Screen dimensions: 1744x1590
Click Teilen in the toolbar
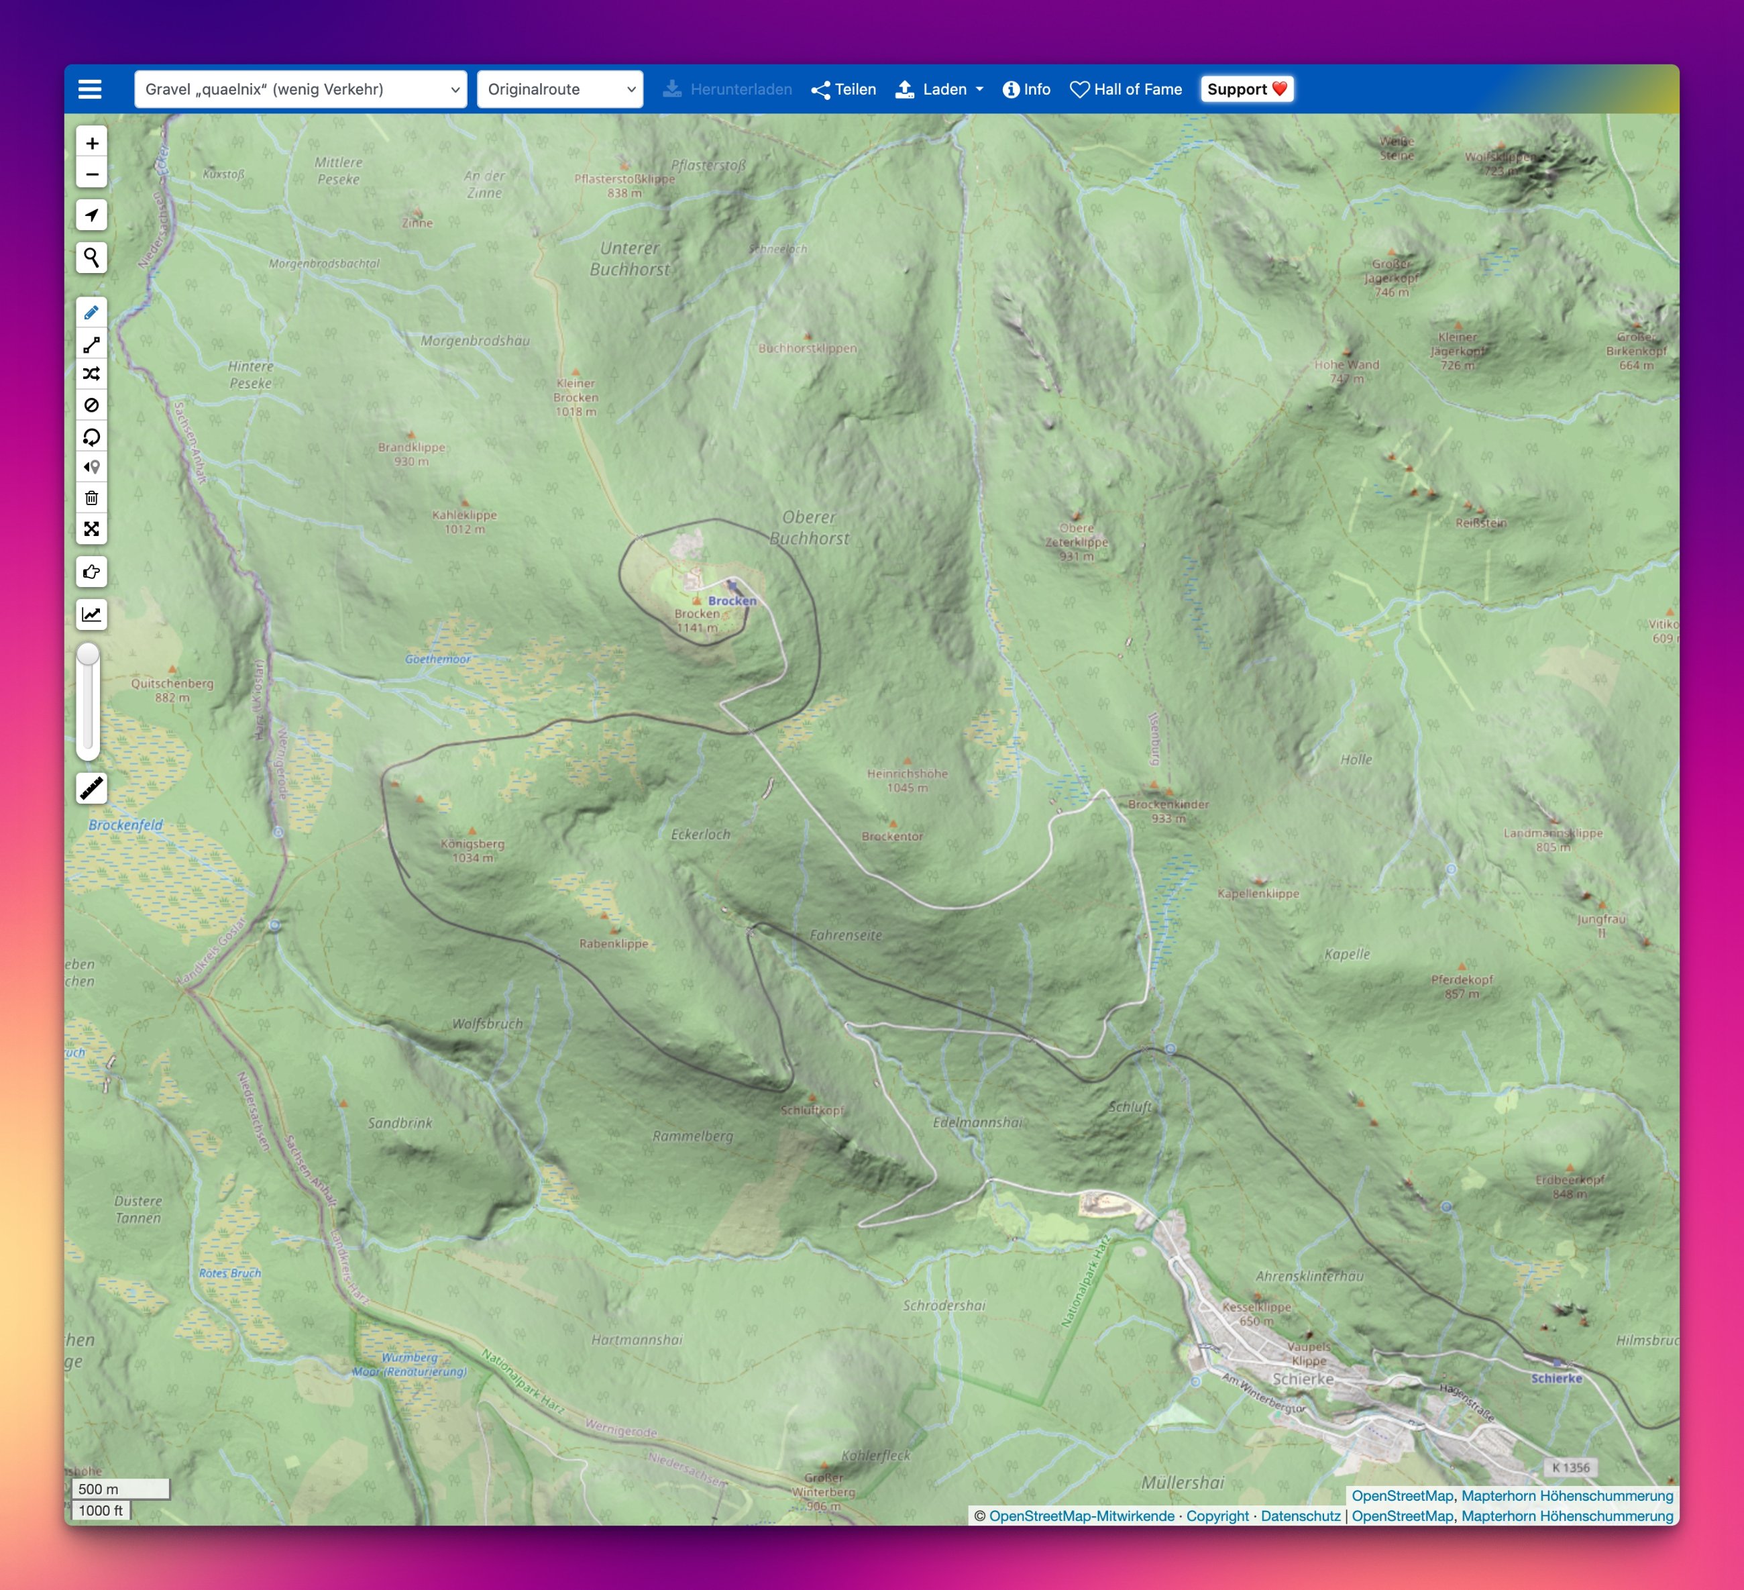pos(843,89)
